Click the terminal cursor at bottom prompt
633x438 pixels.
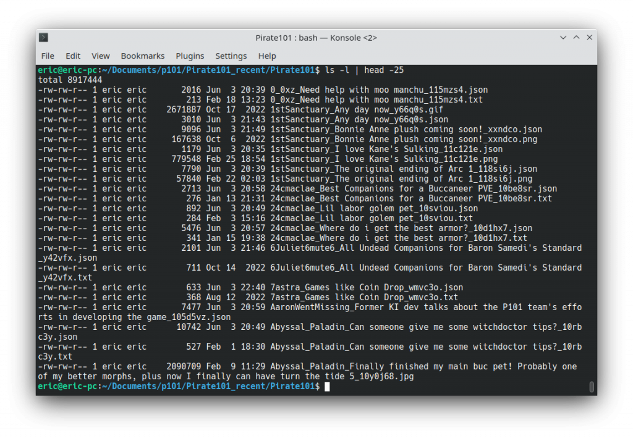327,386
